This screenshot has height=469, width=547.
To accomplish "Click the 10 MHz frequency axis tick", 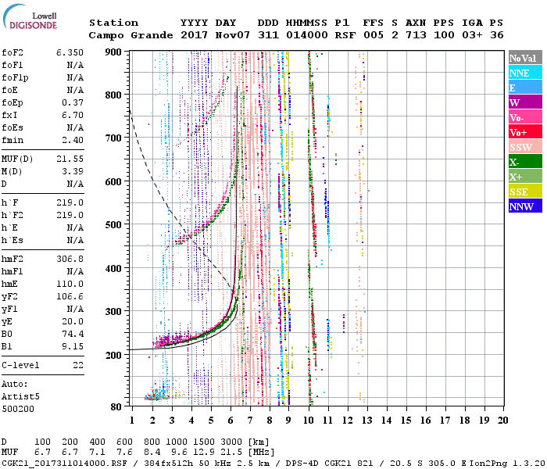I will [x=309, y=421].
